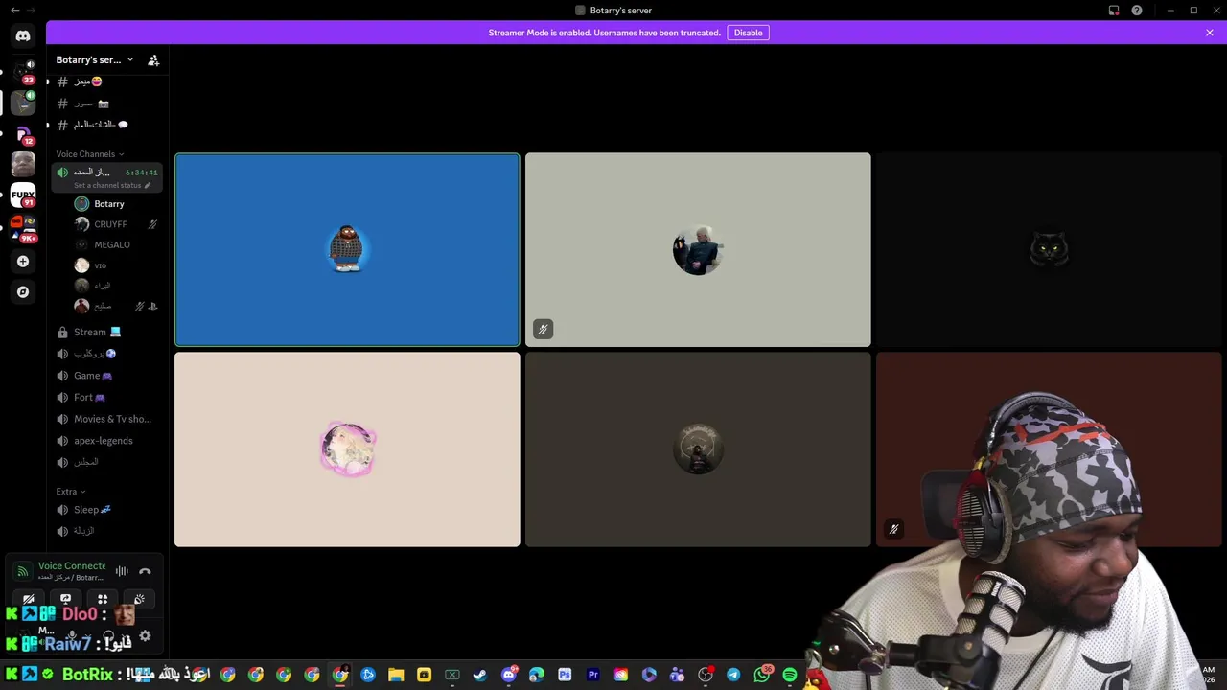The width and height of the screenshot is (1227, 690).
Task: Open soundboard icon in voice panel
Action: [x=139, y=600]
